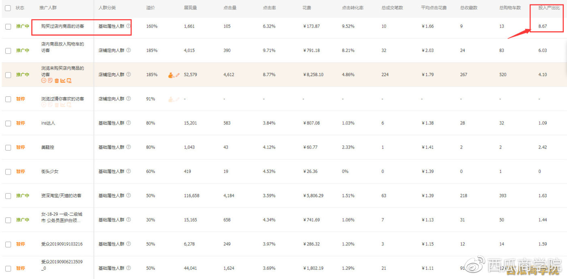Check the checkbox for the ins达人 row
Screen dimensions: 567x279
point(8,123)
